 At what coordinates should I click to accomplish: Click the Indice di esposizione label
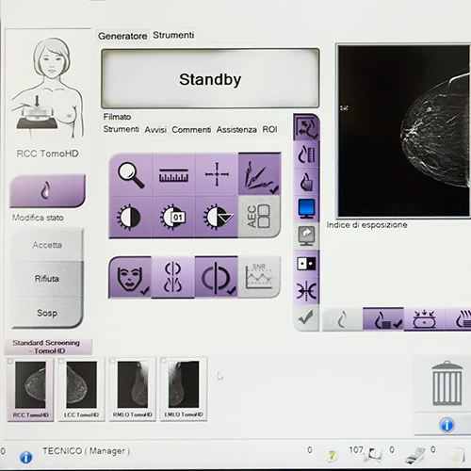366,225
